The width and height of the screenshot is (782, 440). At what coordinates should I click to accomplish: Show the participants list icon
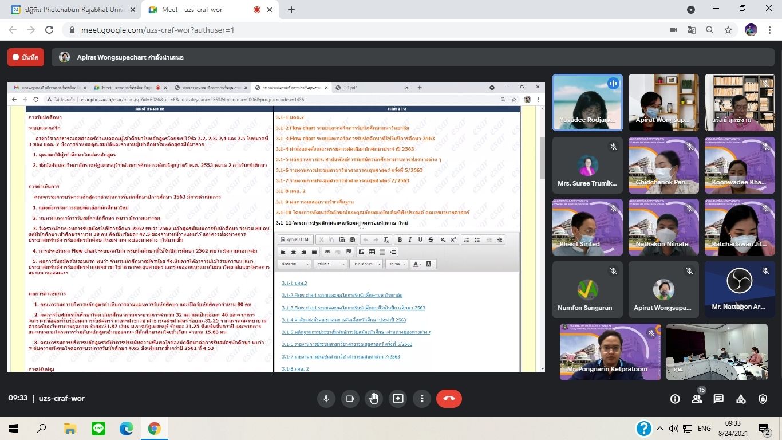697,399
